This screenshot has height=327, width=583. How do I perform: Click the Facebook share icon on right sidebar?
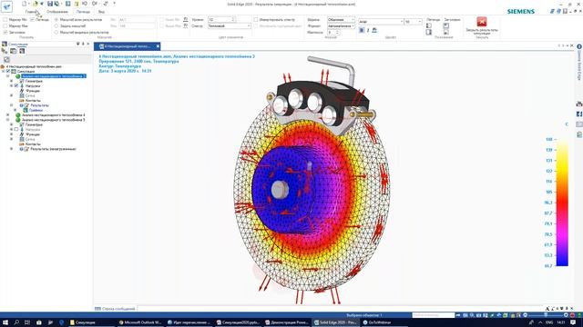579,114
